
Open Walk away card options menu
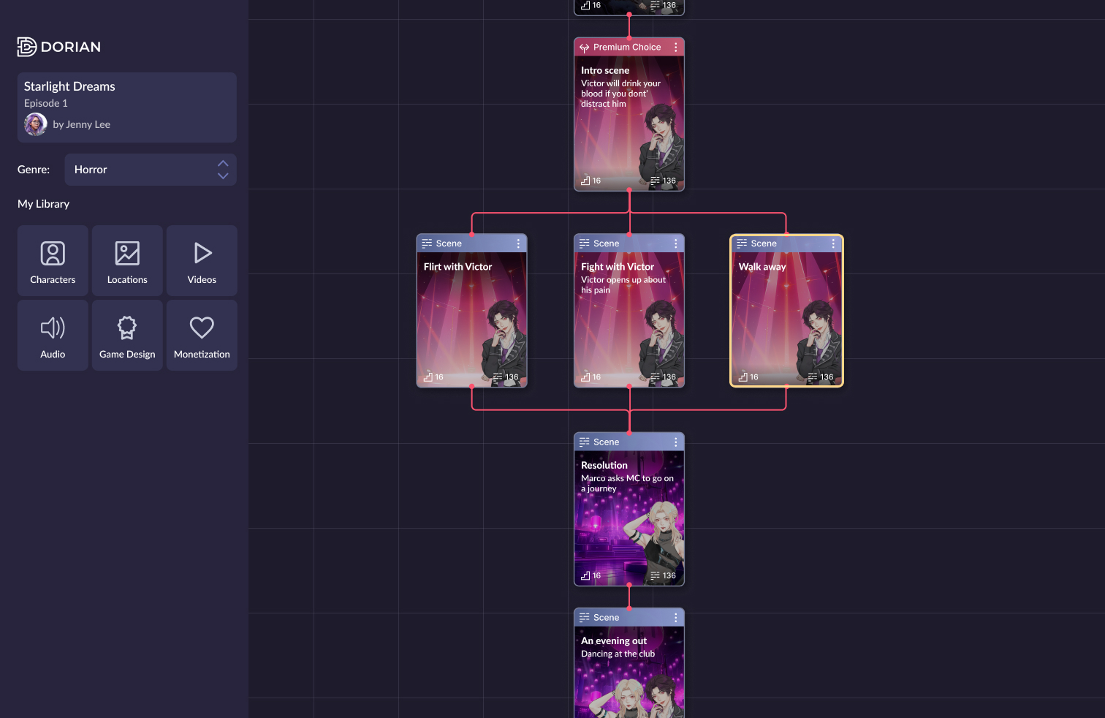[x=833, y=243]
